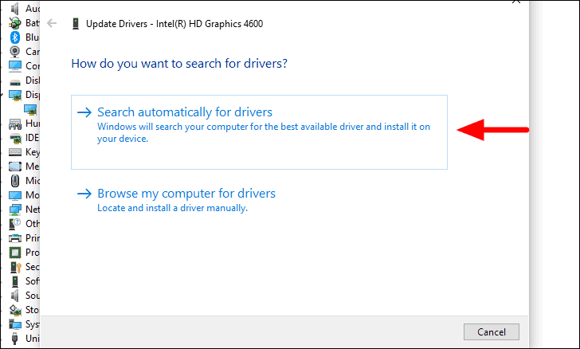
Task: Select the child adapter icon under Display adapters
Action: pyautogui.click(x=30, y=109)
